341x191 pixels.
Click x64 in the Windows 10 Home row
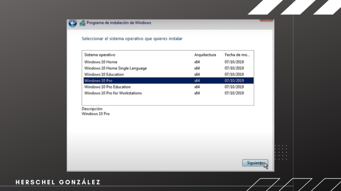pyautogui.click(x=197, y=62)
